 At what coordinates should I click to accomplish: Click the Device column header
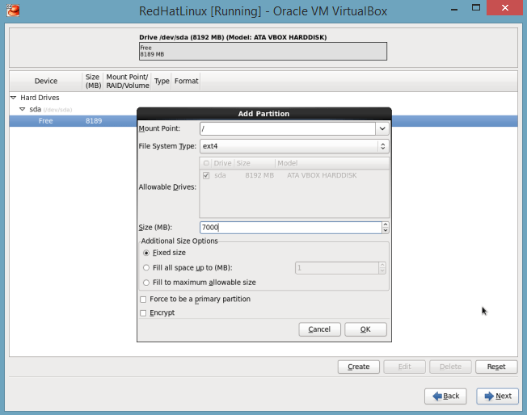(46, 81)
